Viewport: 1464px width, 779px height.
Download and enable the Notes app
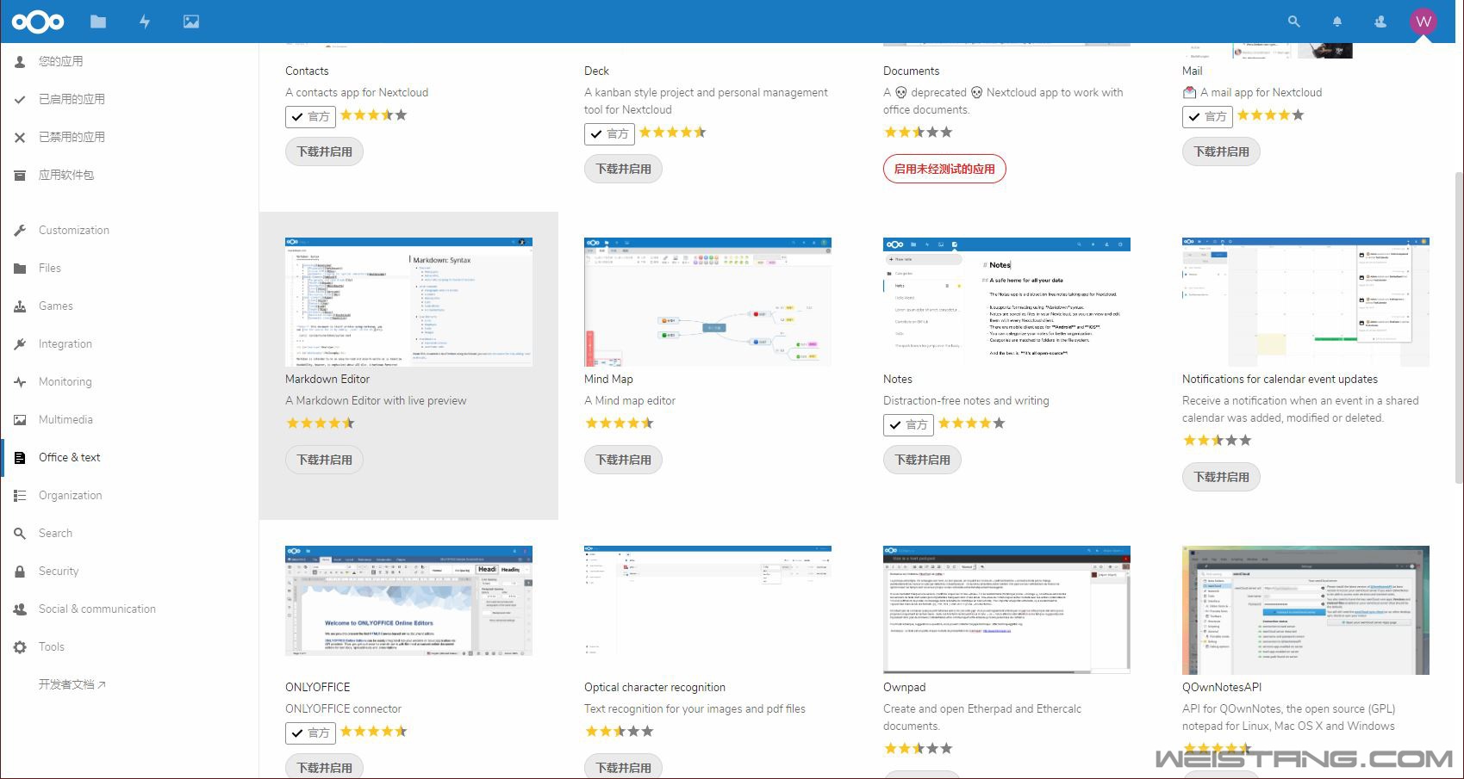point(922,460)
